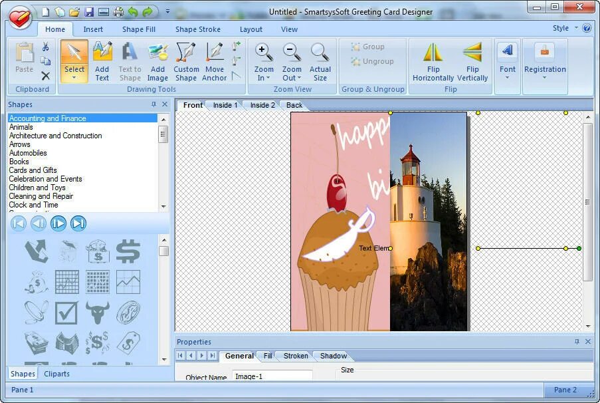Open the Customize Quick Access Toolbar arrow

coord(167,12)
